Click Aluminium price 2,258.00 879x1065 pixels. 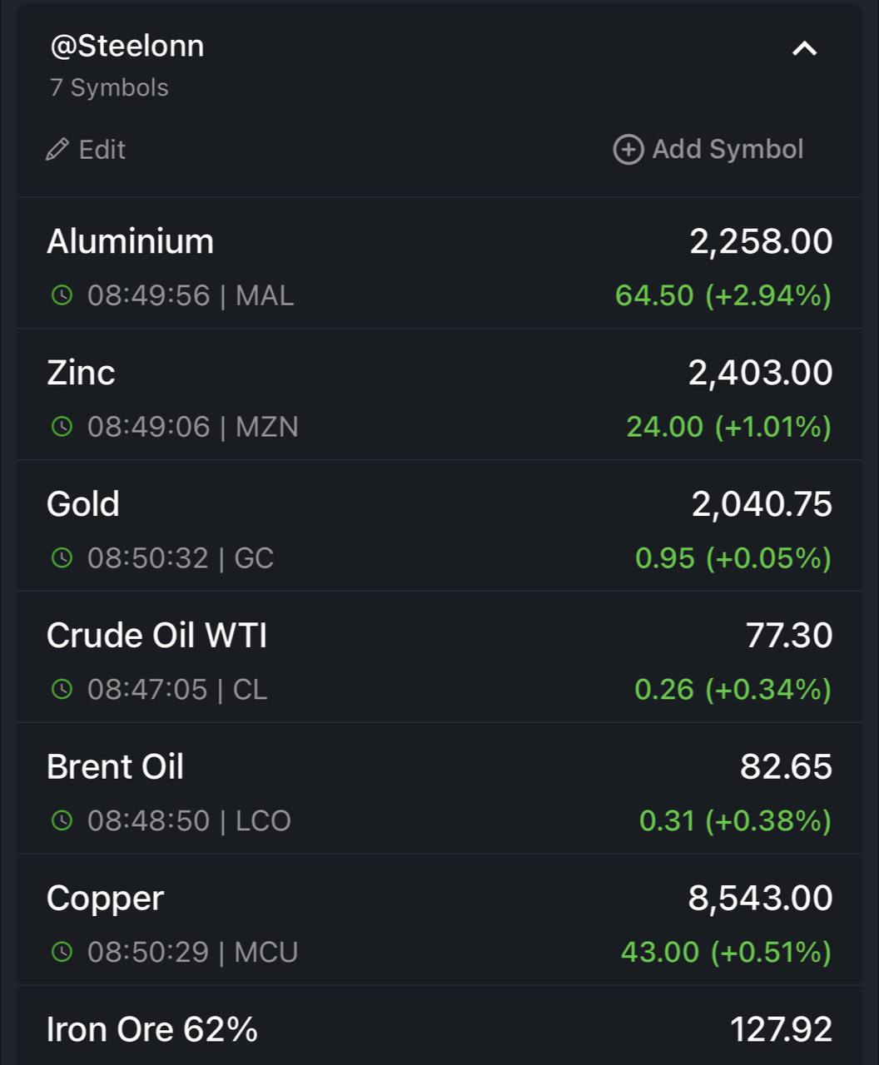[x=761, y=242]
